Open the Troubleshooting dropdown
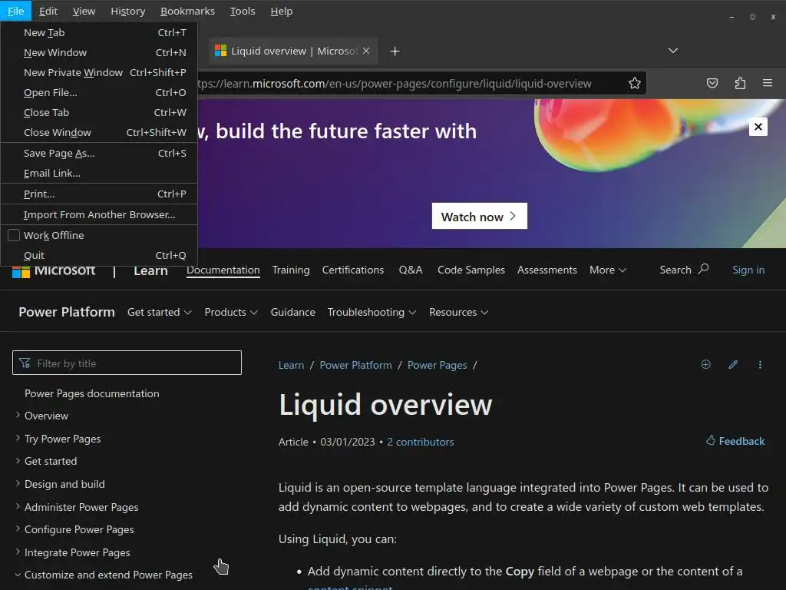The height and width of the screenshot is (590, 786). click(x=372, y=312)
